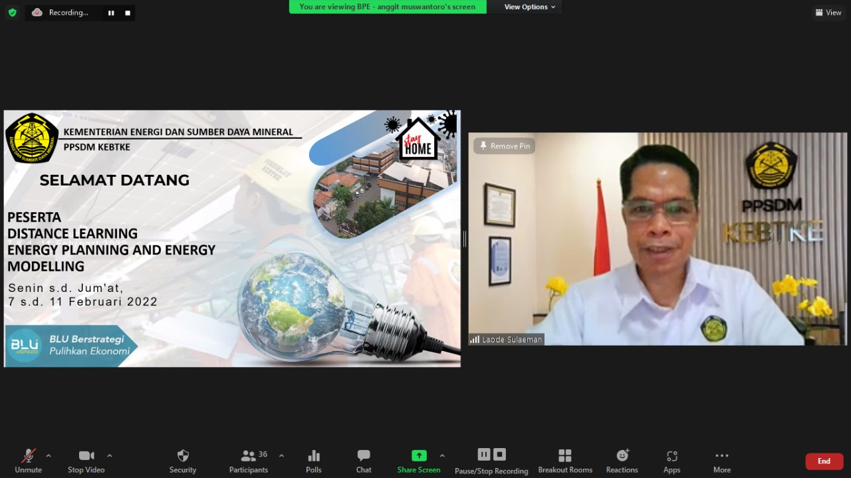Pause recording in the bottom toolbar
The image size is (851, 478).
484,455
